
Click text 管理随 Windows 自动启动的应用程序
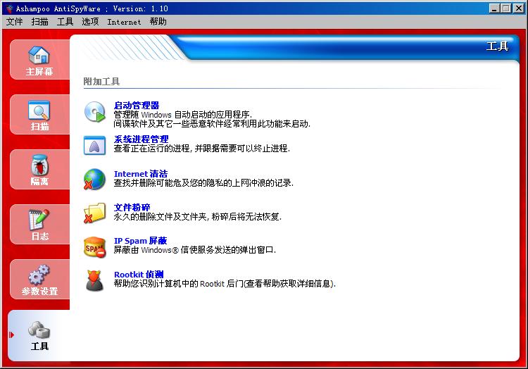tap(182, 115)
